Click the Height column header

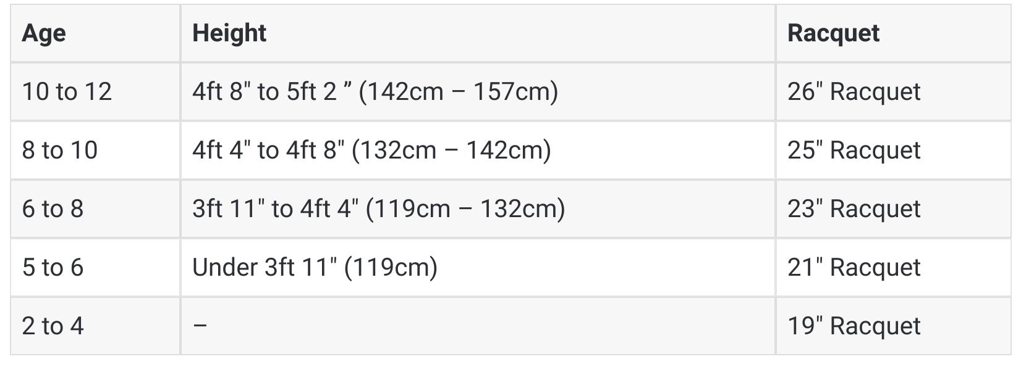pyautogui.click(x=478, y=33)
